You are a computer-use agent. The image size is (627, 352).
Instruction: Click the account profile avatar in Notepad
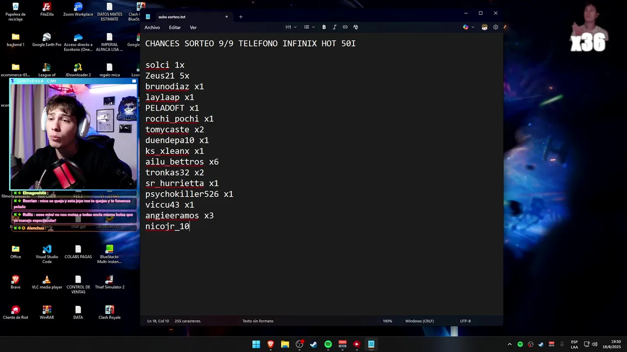tap(484, 27)
